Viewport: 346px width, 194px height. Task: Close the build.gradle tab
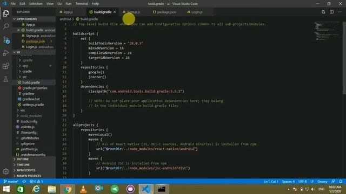point(115,12)
